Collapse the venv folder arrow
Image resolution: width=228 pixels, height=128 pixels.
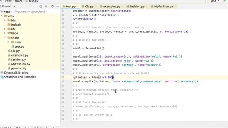pos(1,16)
